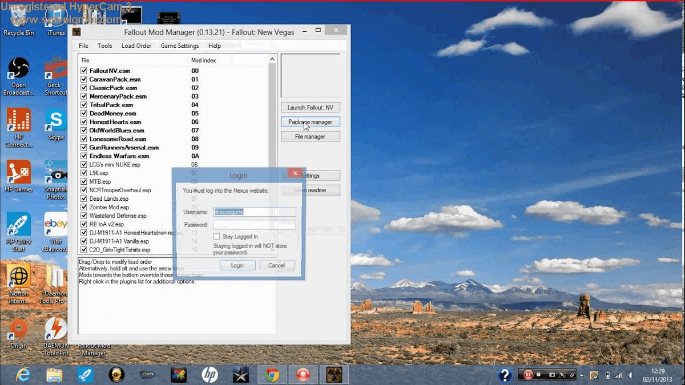Viewport: 685px width, 385px height.
Task: Click the rocket icon in taskbar
Action: 86,375
